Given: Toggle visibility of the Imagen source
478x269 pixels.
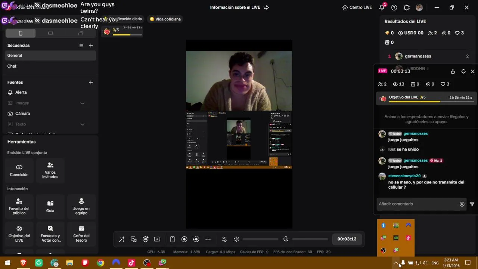Looking at the screenshot, I should [x=82, y=103].
